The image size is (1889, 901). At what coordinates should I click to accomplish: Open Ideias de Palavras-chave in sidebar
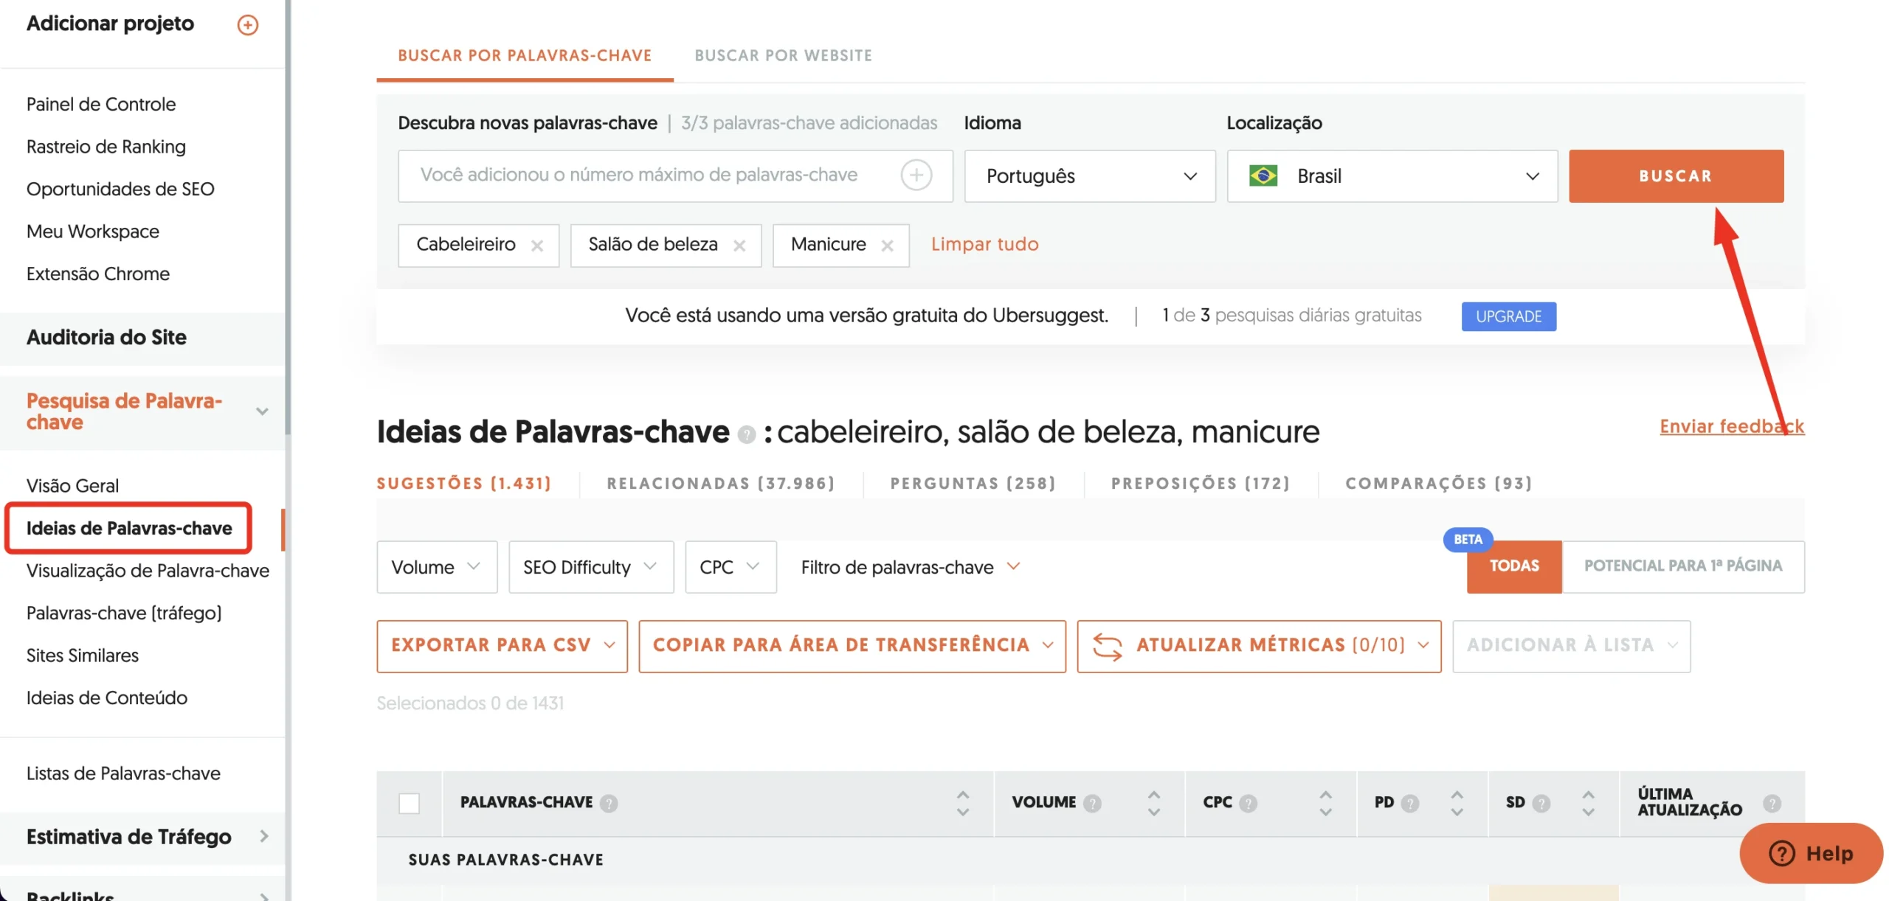(129, 528)
